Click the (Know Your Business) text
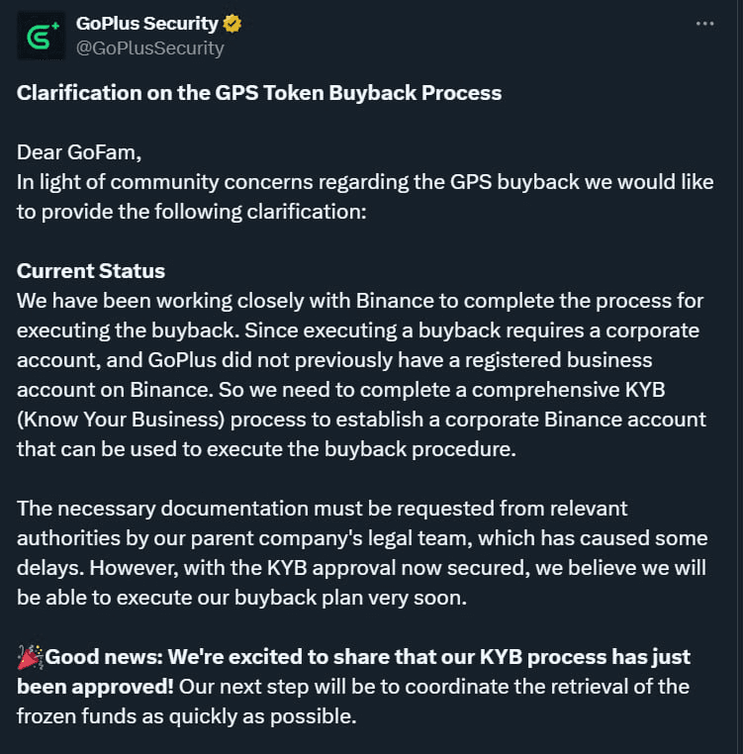The height and width of the screenshot is (754, 743). [x=121, y=420]
